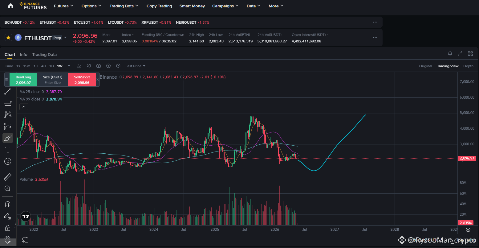
Task: Click the Buy/Long button
Action: click(x=23, y=80)
